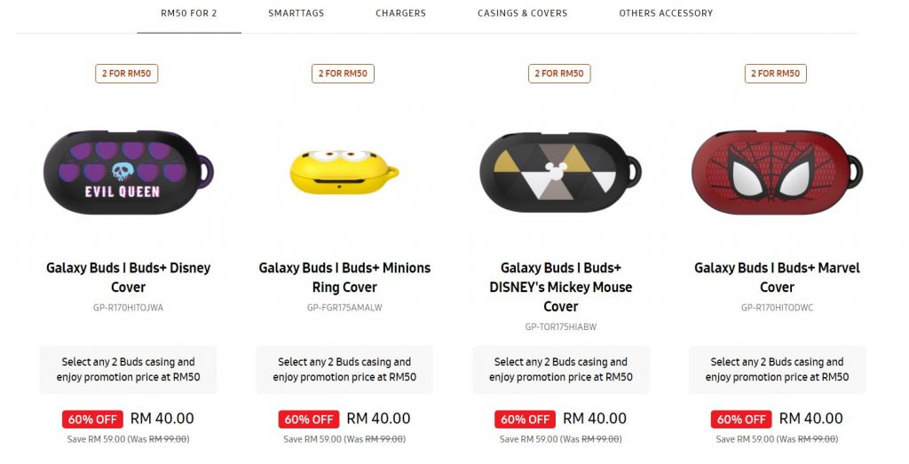Open the OTHERS ACCESSORY tab
The width and height of the screenshot is (909, 464).
pyautogui.click(x=666, y=13)
